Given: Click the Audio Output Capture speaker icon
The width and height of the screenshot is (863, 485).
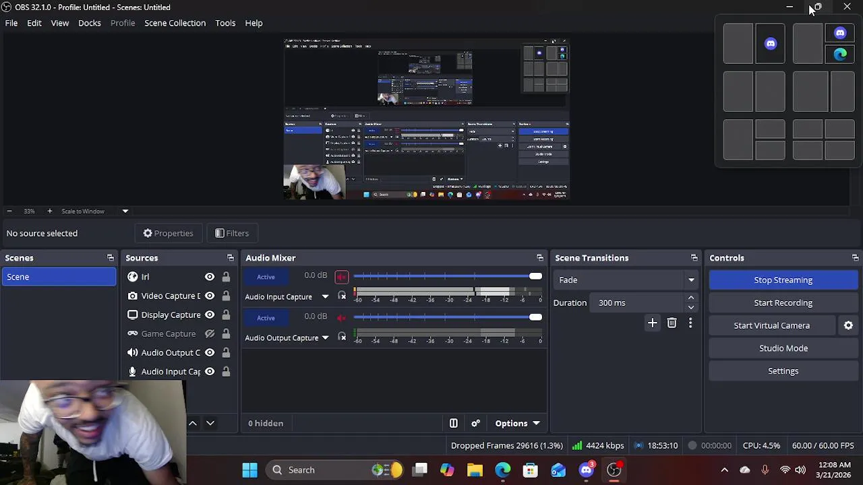Looking at the screenshot, I should (133, 352).
